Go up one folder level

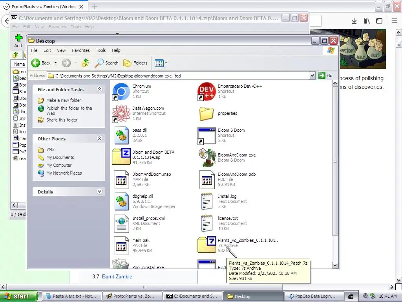click(x=85, y=63)
